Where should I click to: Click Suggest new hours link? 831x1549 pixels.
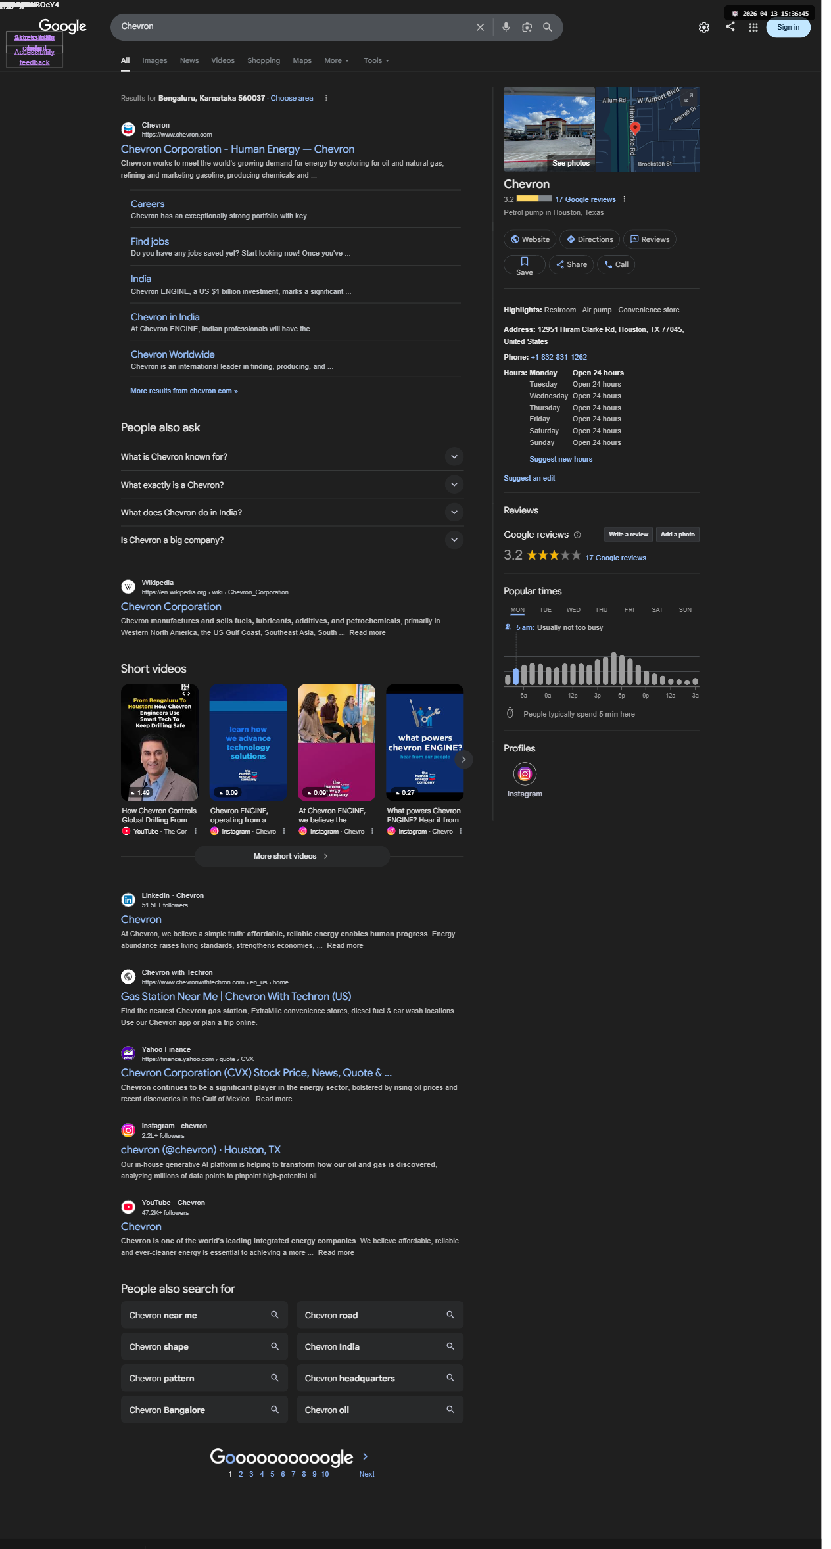coord(561,459)
